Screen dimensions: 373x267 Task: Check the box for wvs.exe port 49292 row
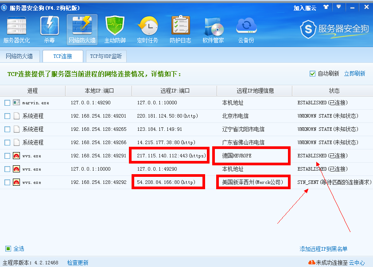point(8,183)
